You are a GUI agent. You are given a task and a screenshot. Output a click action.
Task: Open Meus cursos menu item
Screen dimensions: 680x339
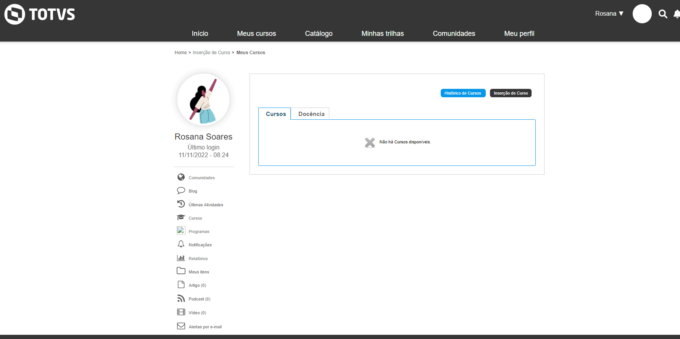tap(256, 34)
